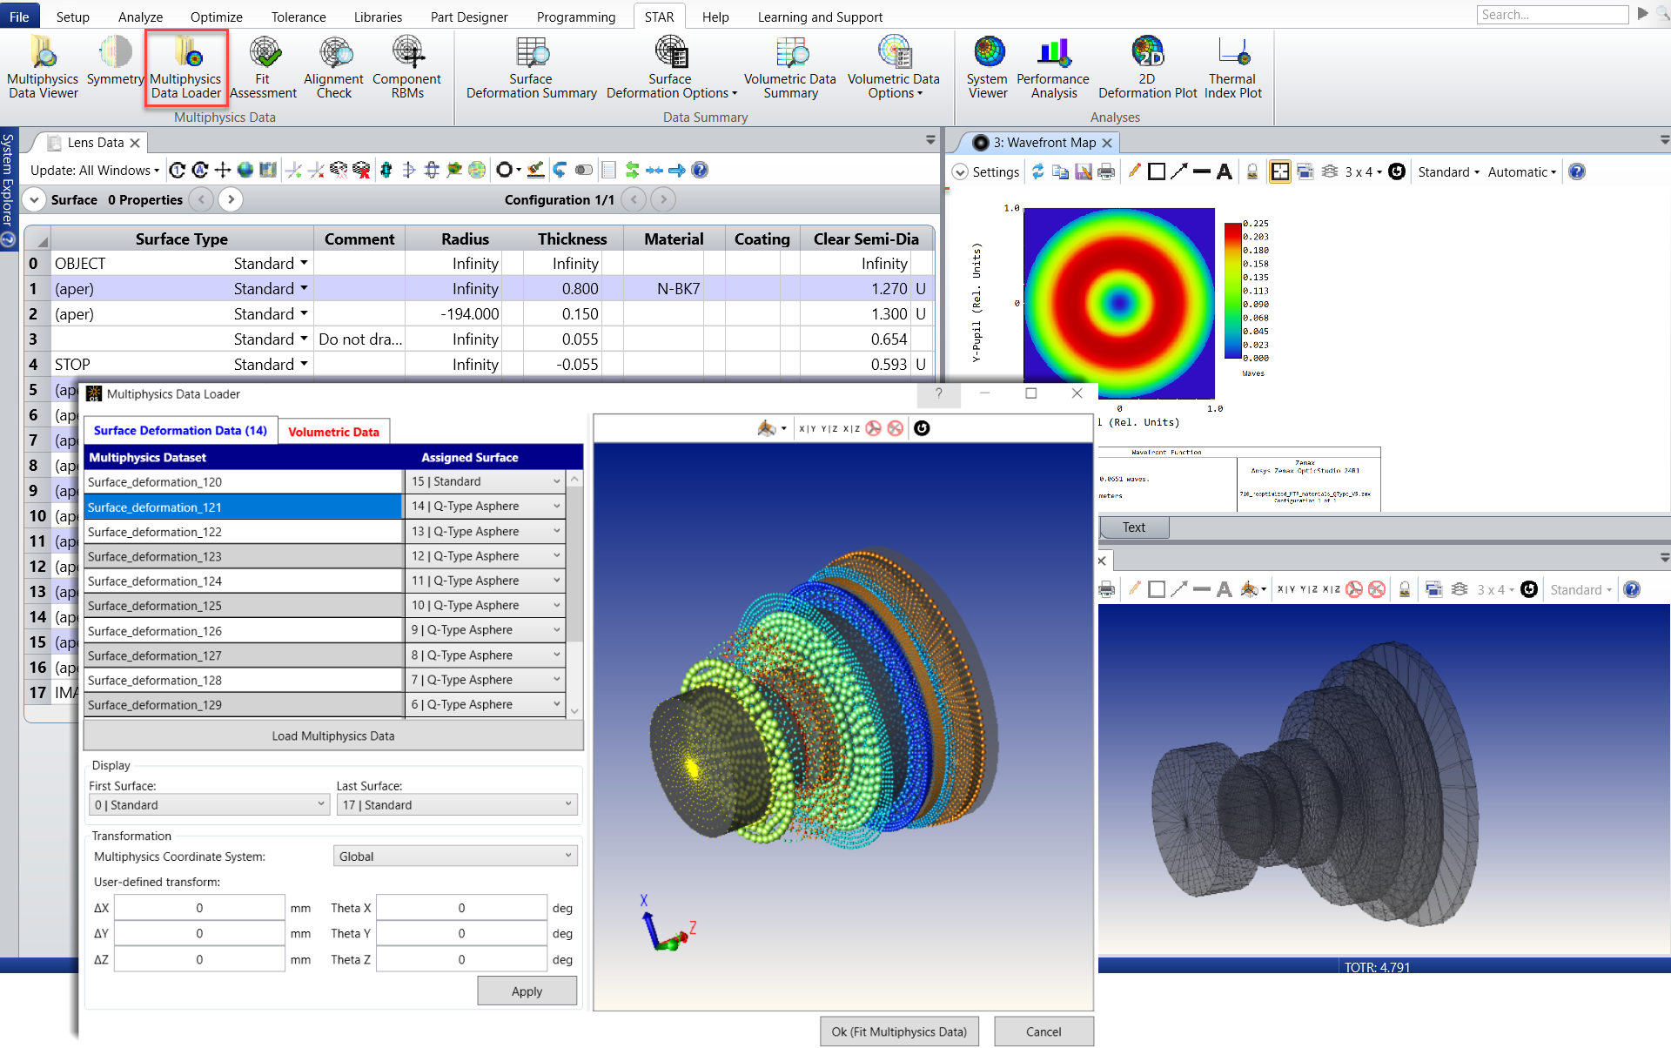The height and width of the screenshot is (1048, 1671).
Task: Select the arrow annotation tool in Wavefront Map
Action: tap(1179, 171)
